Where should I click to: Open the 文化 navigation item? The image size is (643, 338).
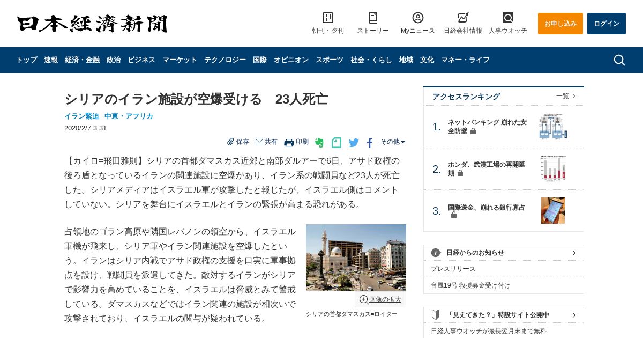pos(427,60)
